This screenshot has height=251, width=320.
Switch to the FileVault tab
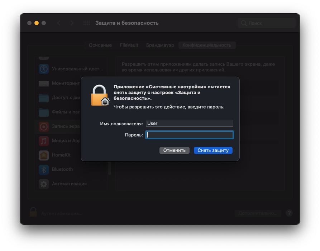[x=129, y=45]
